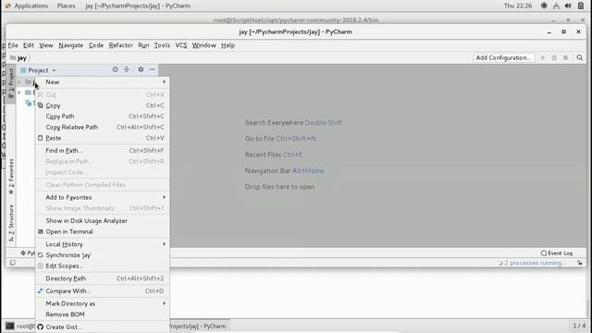This screenshot has width=592, height=333.
Task: Click the Run play icon
Action: [543, 57]
